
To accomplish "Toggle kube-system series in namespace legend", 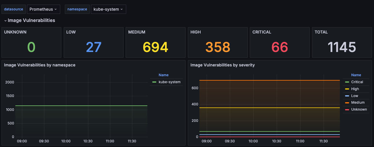I will point(170,82).
